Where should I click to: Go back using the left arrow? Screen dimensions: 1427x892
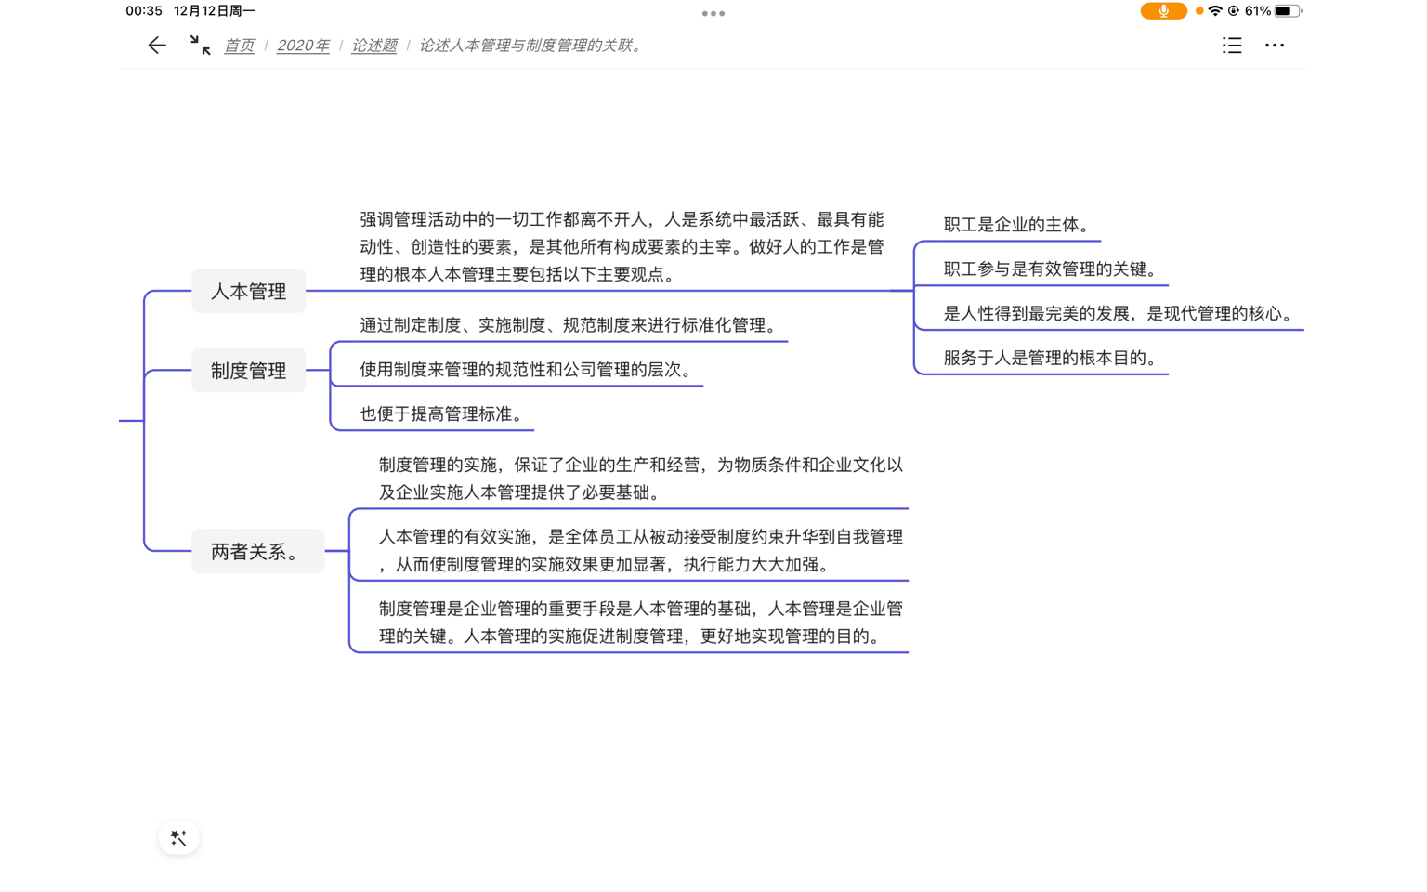[x=157, y=45]
